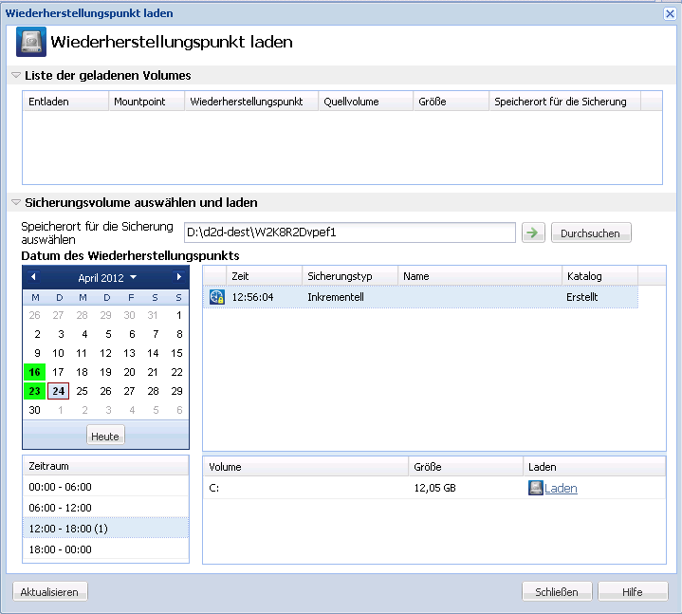Select time range 00:00 - 06:00

(x=105, y=487)
